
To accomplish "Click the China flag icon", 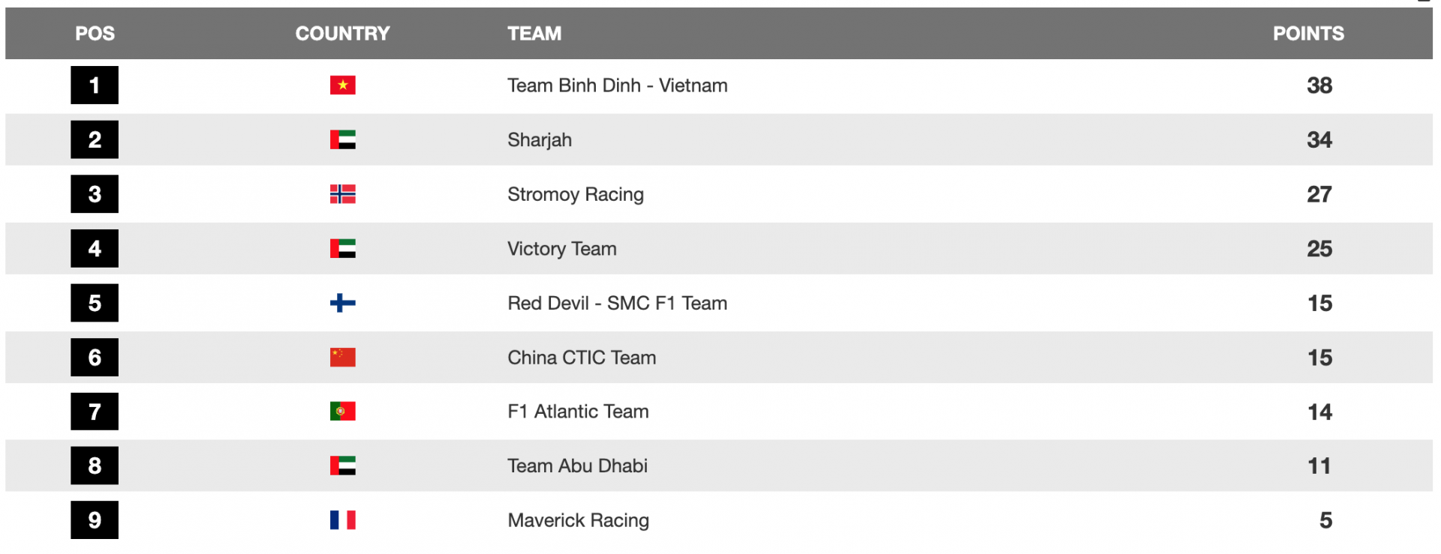I will tap(342, 358).
